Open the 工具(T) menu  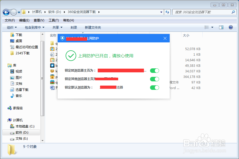click(54, 20)
